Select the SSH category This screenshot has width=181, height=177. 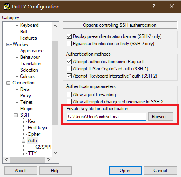pyautogui.click(x=25, y=115)
